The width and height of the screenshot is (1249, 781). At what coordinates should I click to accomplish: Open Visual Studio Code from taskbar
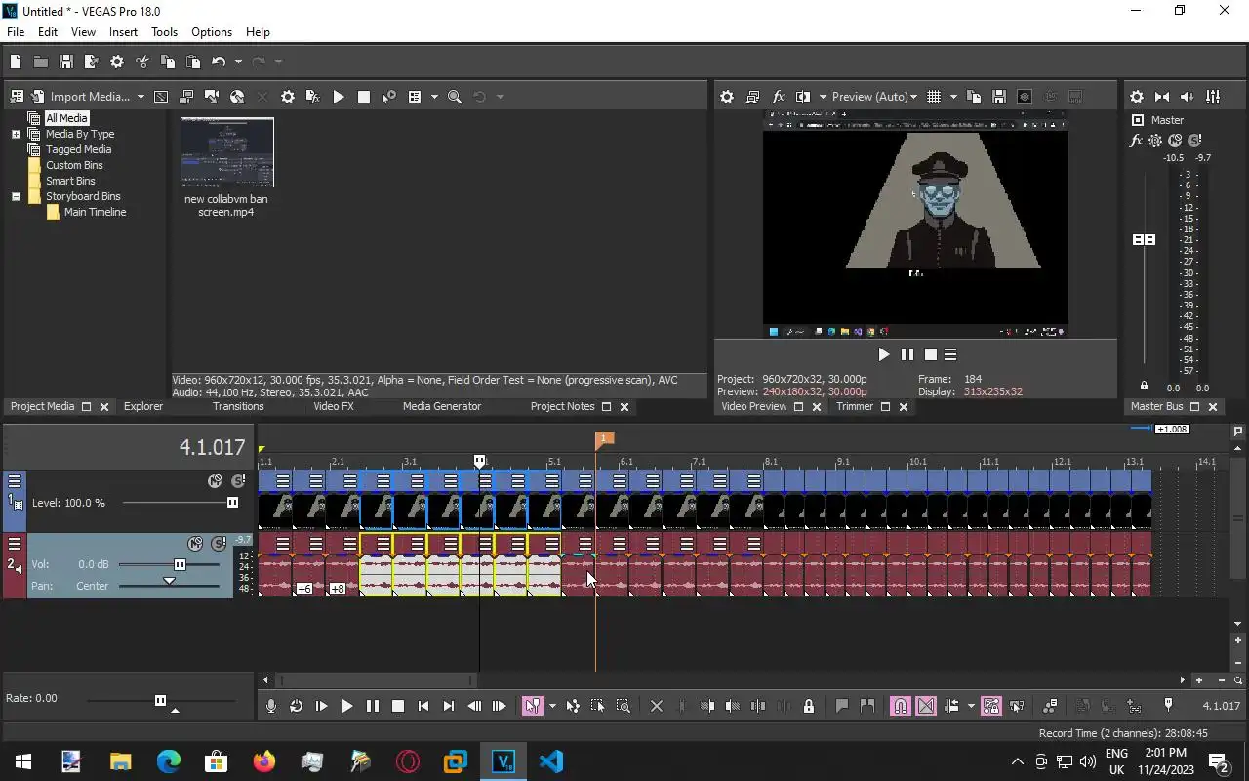[x=550, y=761]
